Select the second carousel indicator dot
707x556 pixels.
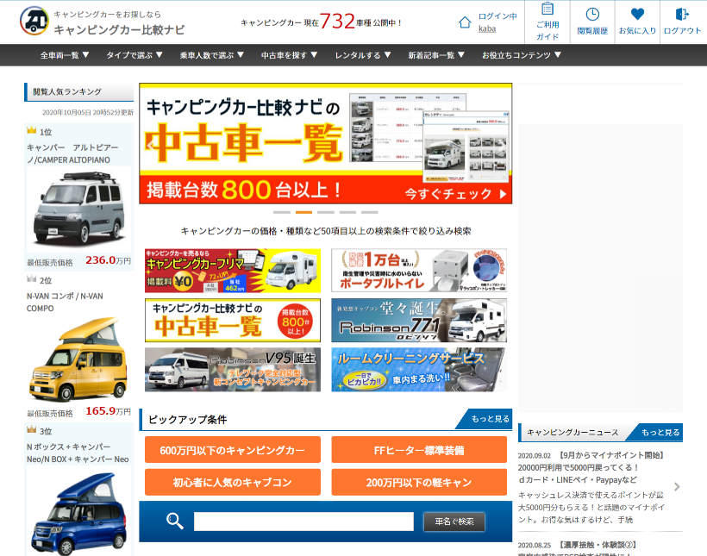pyautogui.click(x=303, y=212)
